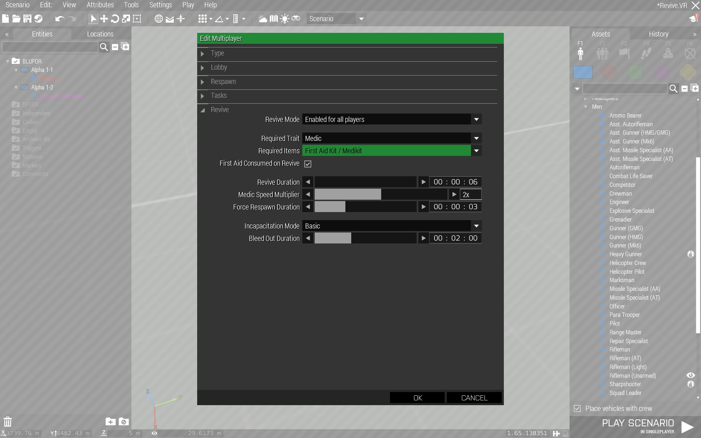
Task: Open the Incapacitation Mode dropdown
Action: (476, 226)
